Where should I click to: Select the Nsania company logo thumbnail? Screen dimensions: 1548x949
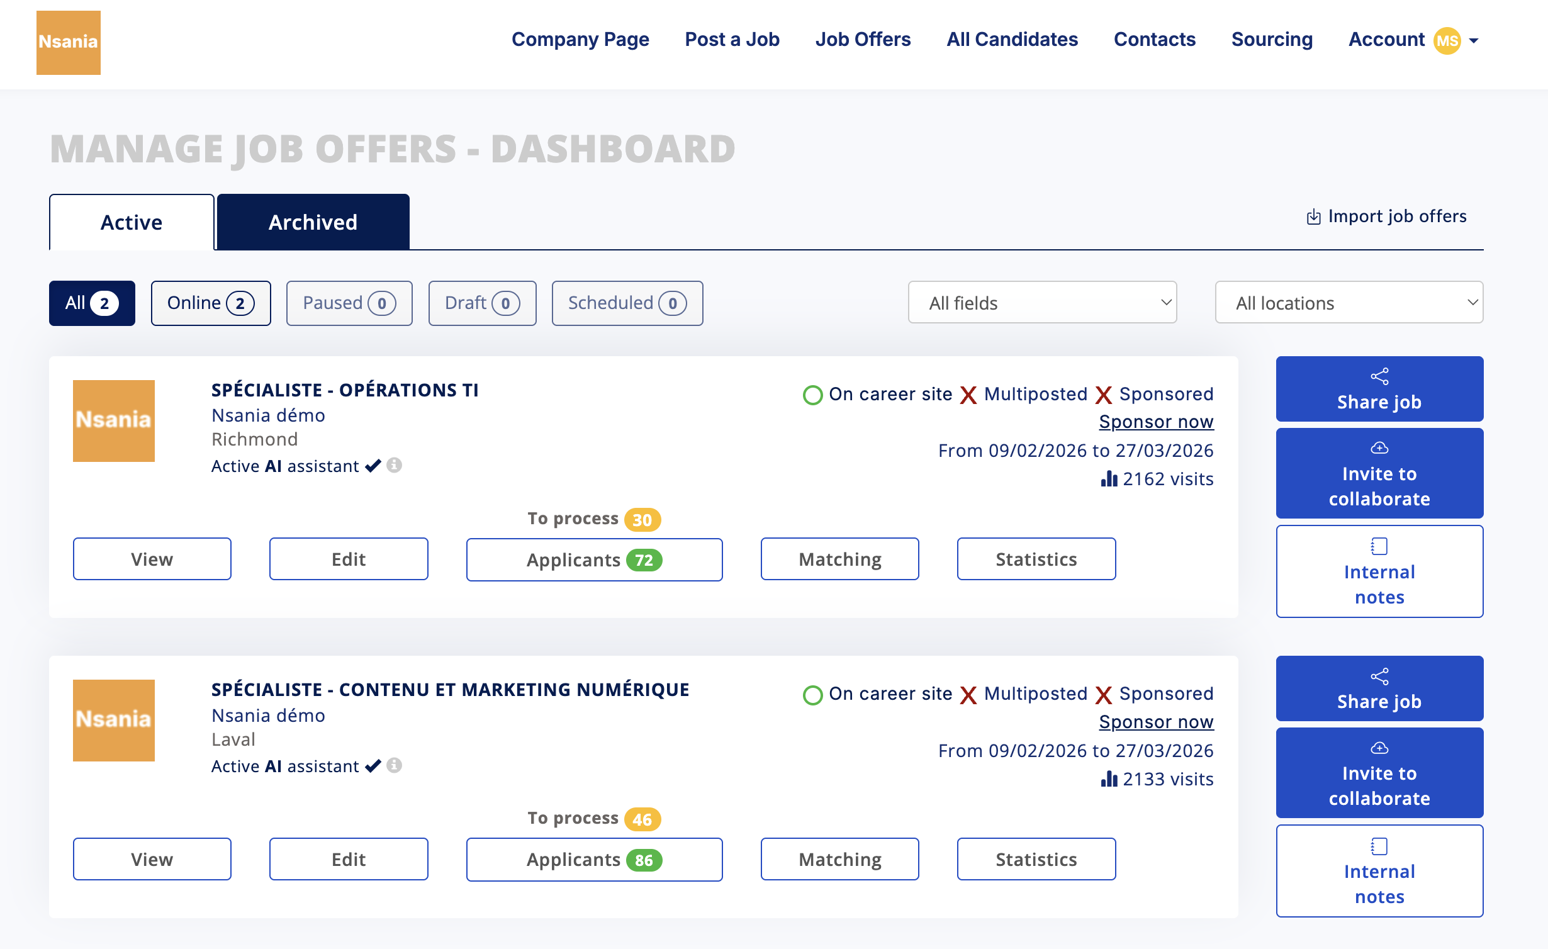click(114, 421)
